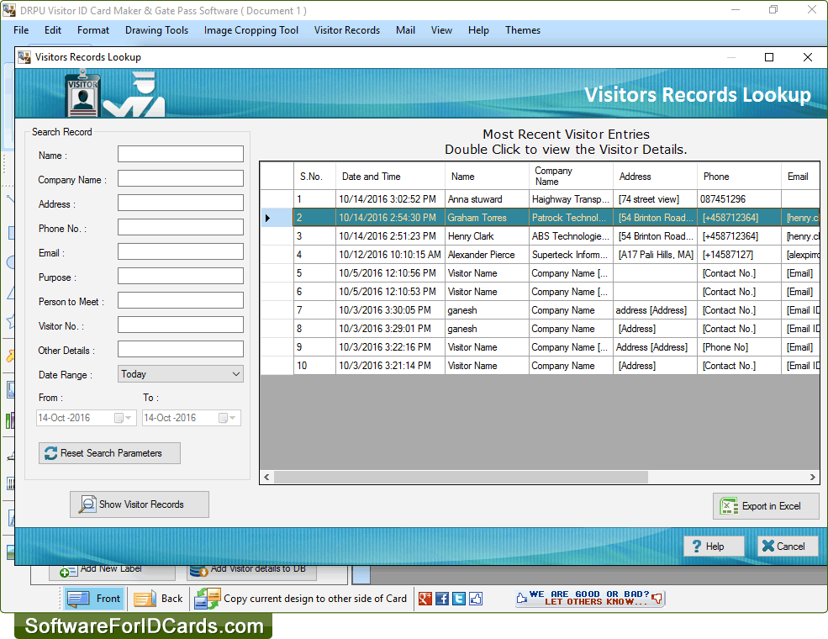This screenshot has width=828, height=639.
Task: Expand the Date Range dropdown showing Today
Action: click(x=181, y=374)
